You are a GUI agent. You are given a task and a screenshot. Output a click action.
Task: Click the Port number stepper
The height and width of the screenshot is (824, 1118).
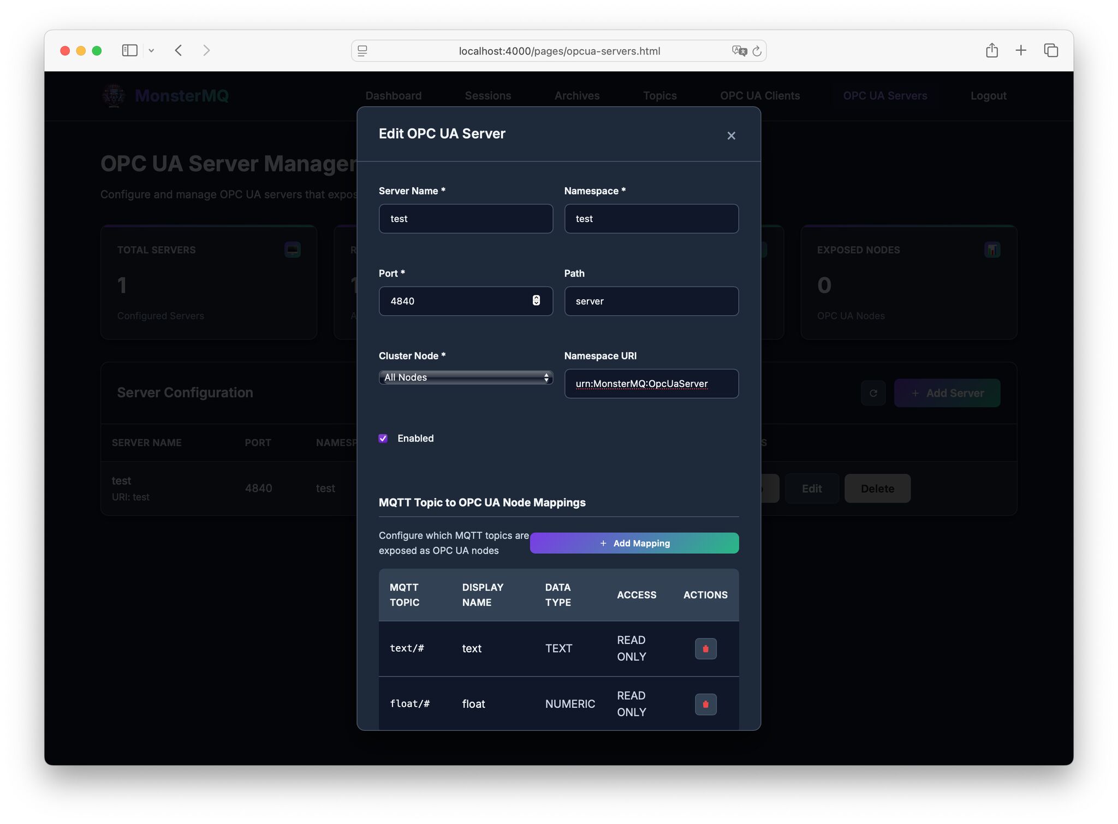(536, 301)
